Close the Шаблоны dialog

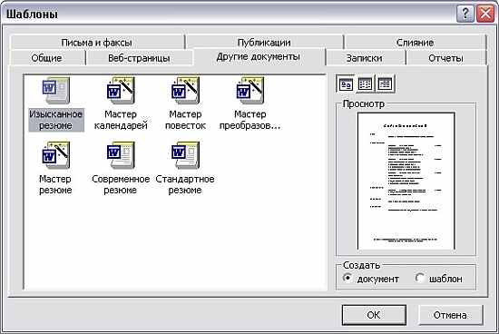[485, 14]
